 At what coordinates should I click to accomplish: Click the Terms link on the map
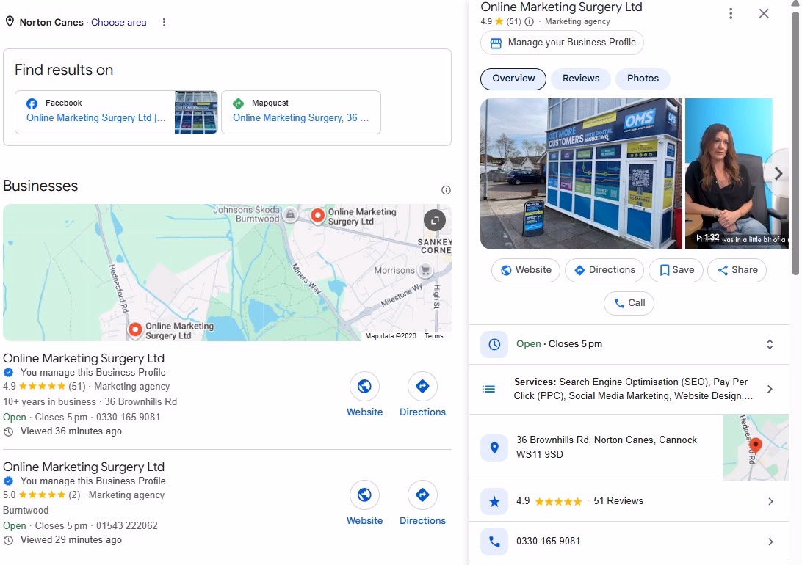434,335
